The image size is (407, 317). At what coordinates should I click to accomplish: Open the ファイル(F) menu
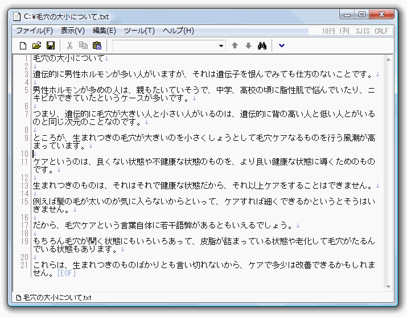point(34,31)
